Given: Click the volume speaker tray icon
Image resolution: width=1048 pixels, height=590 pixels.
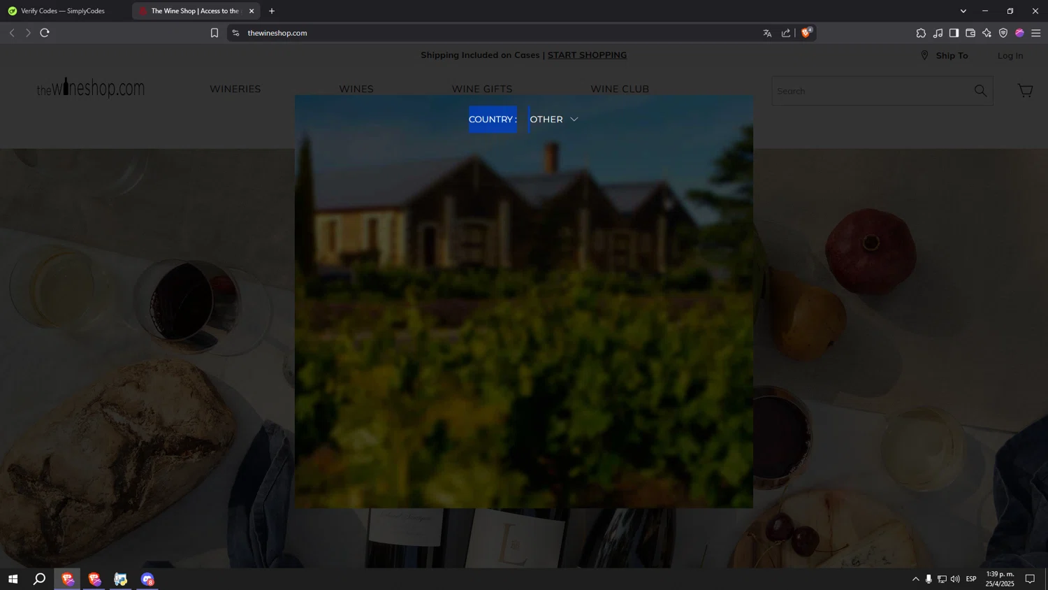Looking at the screenshot, I should coord(955,579).
